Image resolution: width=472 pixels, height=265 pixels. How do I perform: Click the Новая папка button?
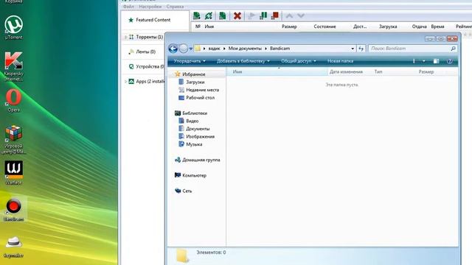pos(341,61)
